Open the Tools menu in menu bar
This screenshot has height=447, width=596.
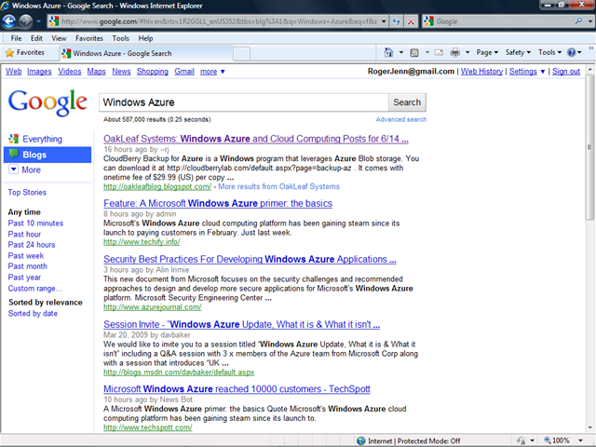point(120,38)
